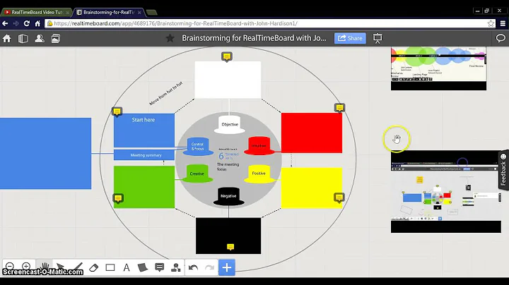
Task: Select the sticky note tool
Action: pos(143,267)
